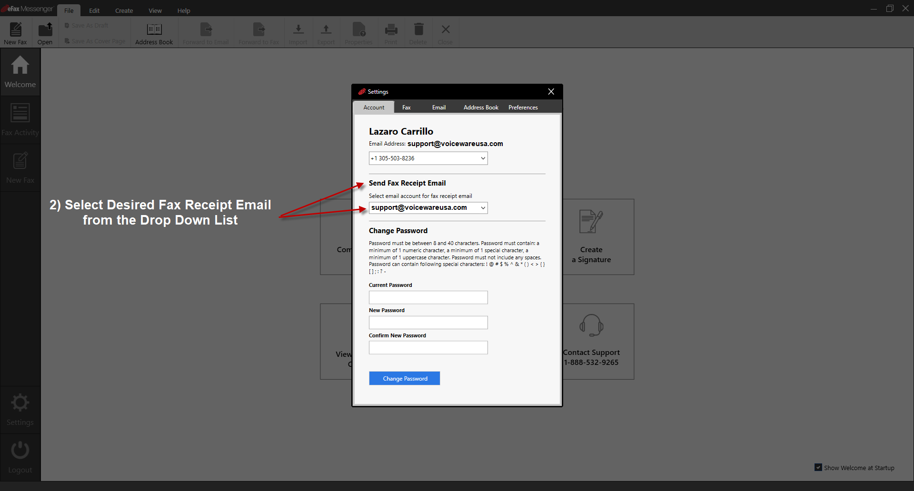This screenshot has width=914, height=491.
Task: Open the Help menu
Action: (x=184, y=10)
